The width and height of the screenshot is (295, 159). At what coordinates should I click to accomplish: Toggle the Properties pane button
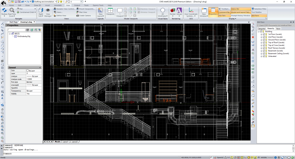pyautogui.click(x=213, y=12)
